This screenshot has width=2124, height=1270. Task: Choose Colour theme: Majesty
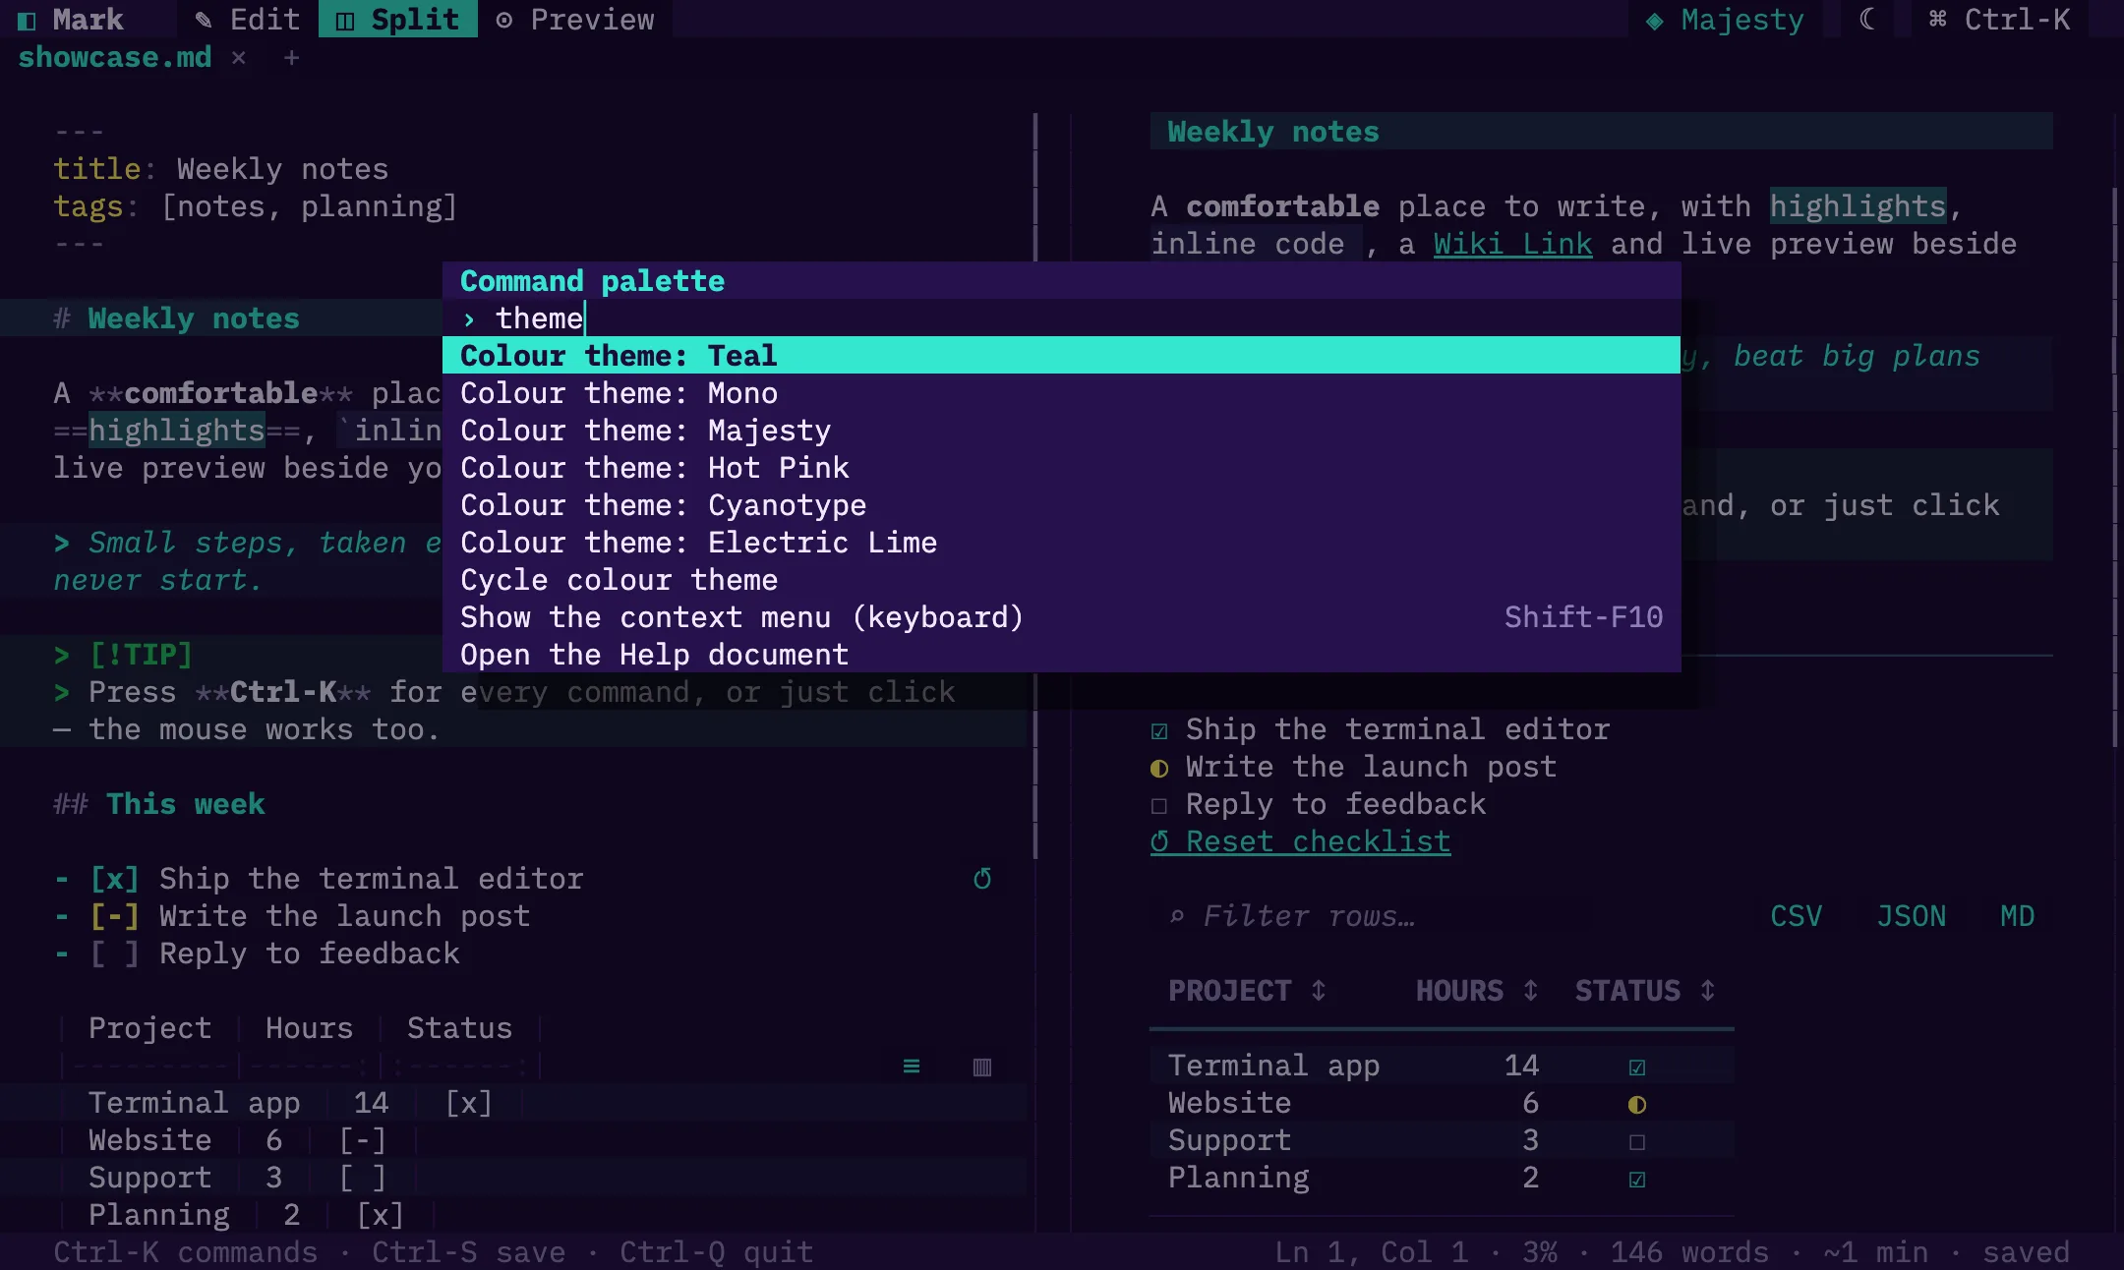pos(1062,430)
